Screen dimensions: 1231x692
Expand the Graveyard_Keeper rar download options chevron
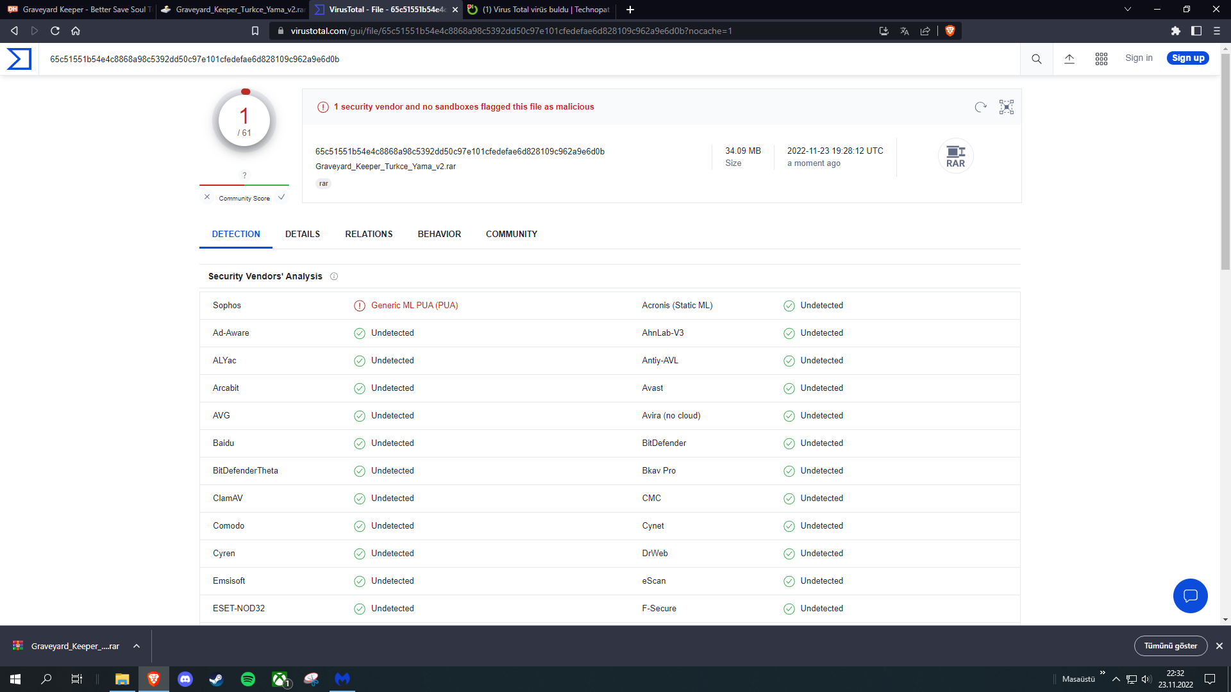point(137,646)
